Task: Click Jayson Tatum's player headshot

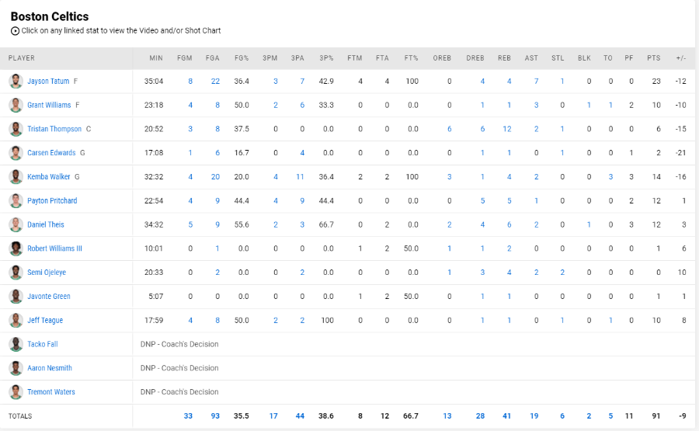Action: click(x=16, y=81)
